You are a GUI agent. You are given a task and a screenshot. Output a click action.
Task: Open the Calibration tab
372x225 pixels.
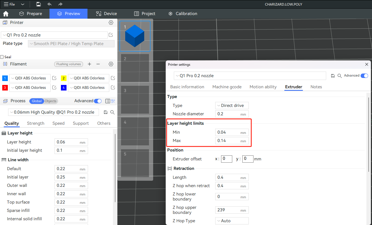click(183, 14)
